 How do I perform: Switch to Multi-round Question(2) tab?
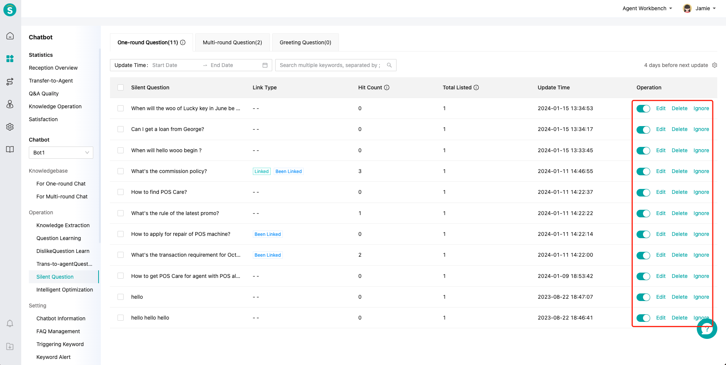pos(232,42)
